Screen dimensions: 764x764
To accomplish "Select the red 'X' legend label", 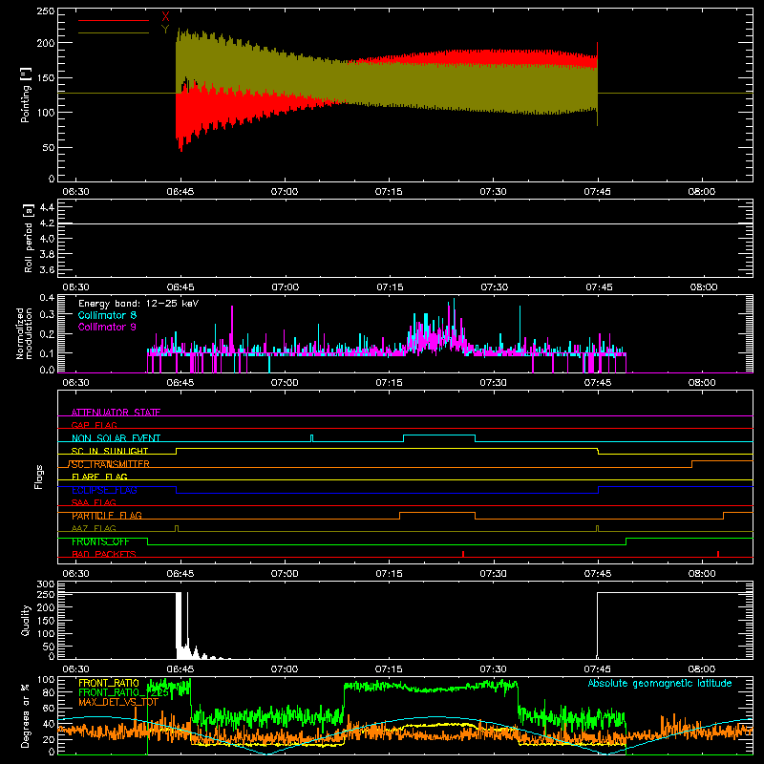I will (165, 17).
